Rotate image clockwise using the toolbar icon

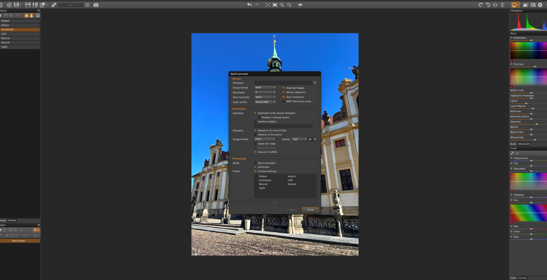pyautogui.click(x=480, y=5)
